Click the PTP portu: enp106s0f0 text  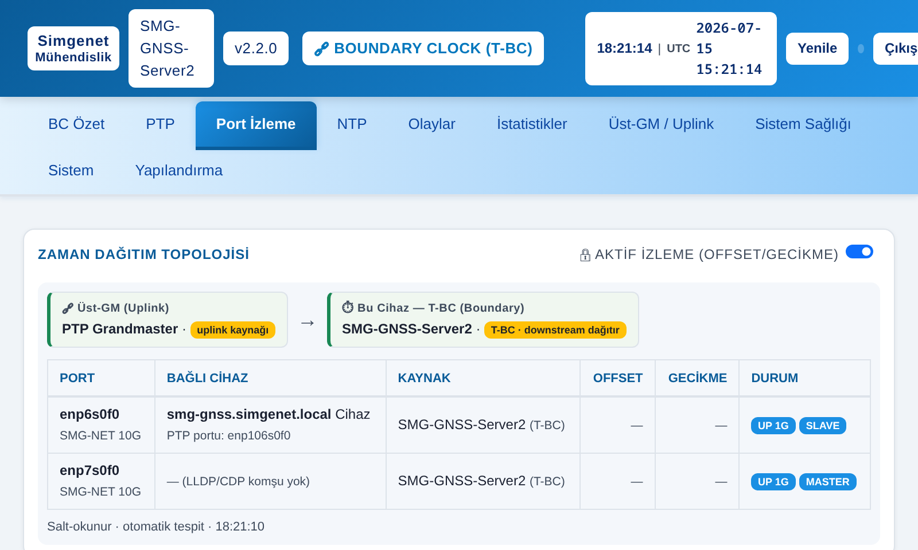tap(228, 435)
